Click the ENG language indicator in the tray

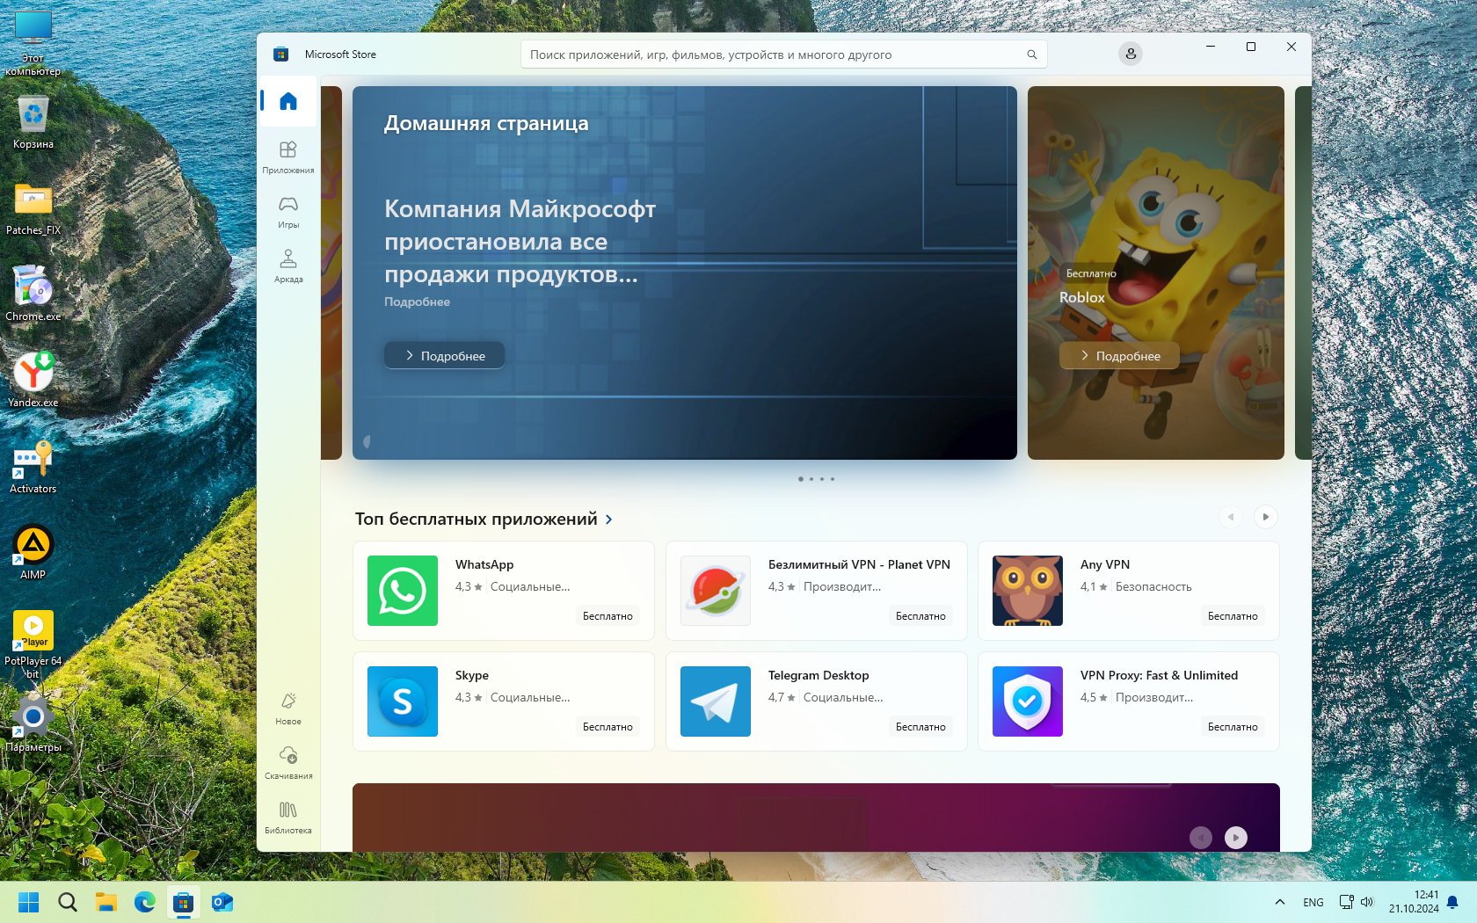(x=1313, y=903)
